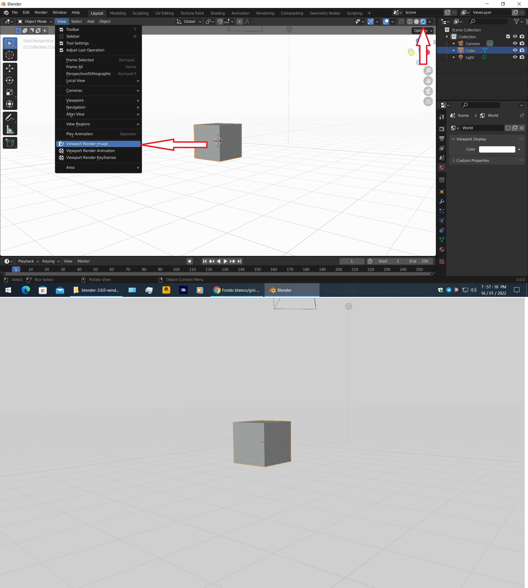Open Chrome from the Windows taskbar
Image resolution: width=528 pixels, height=588 pixels.
pos(237,290)
